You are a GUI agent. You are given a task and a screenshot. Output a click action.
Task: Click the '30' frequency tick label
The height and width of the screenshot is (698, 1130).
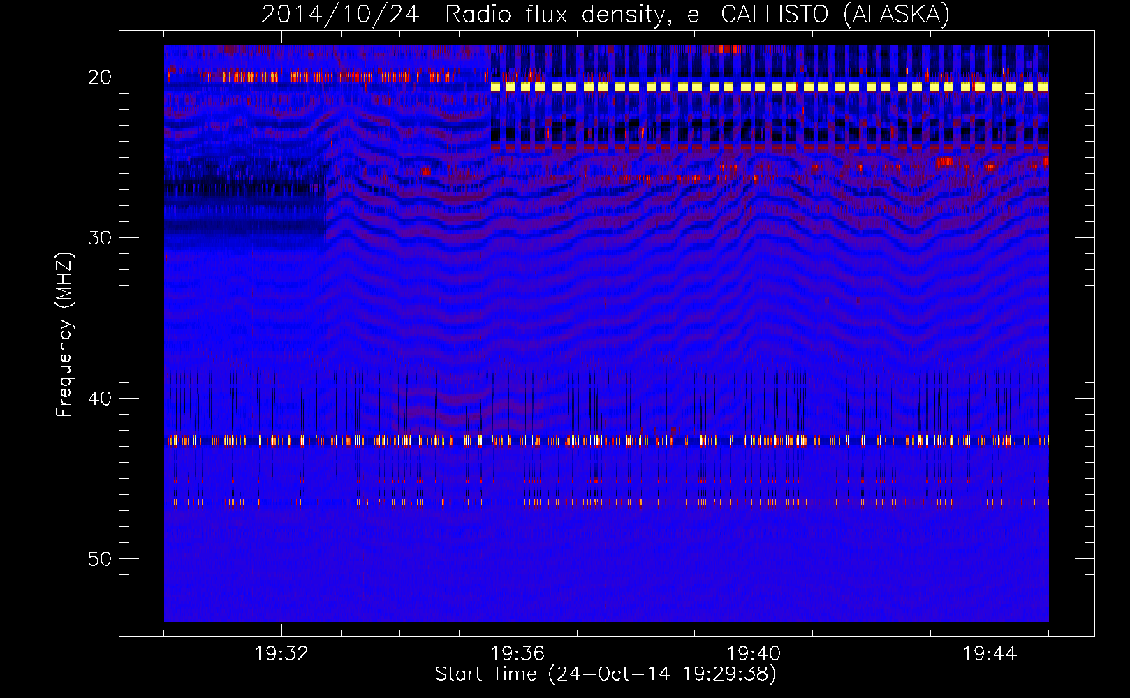tap(100, 238)
